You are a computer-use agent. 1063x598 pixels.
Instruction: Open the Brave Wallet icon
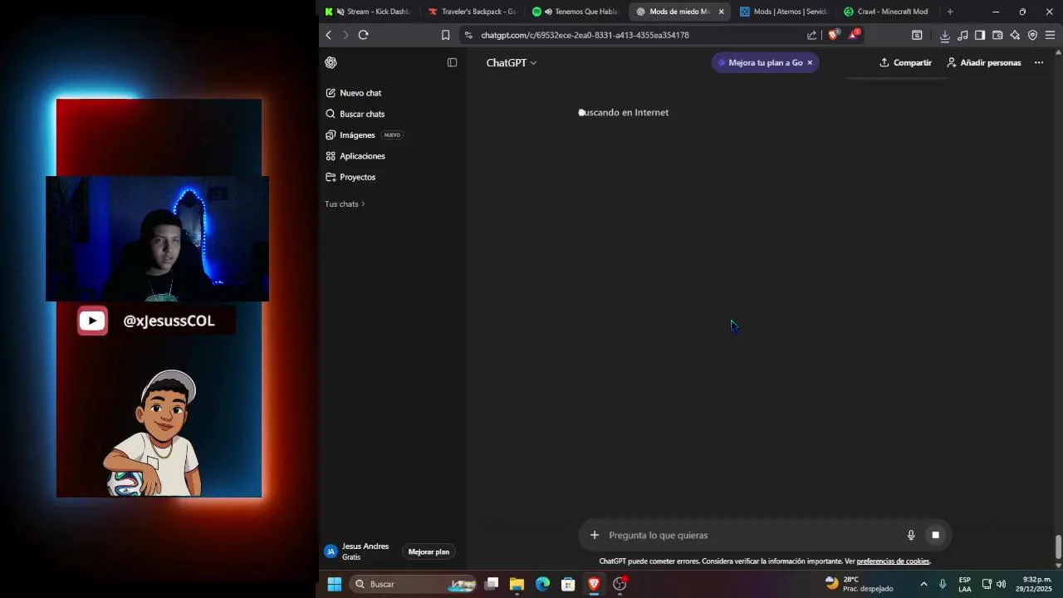(997, 35)
